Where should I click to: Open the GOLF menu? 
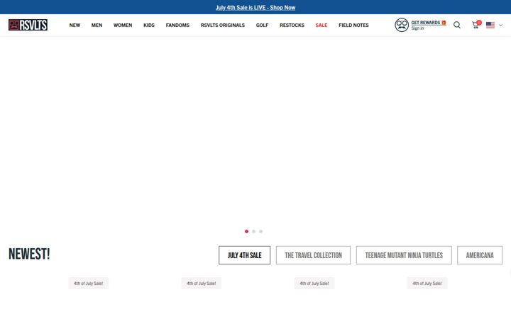click(262, 25)
